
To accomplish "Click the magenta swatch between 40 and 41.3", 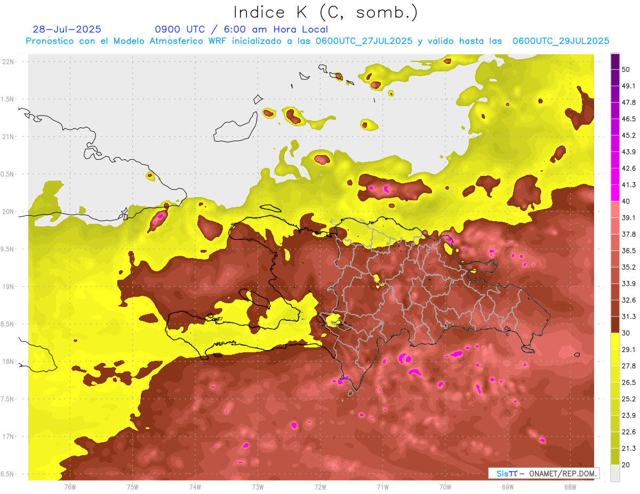I will point(615,193).
